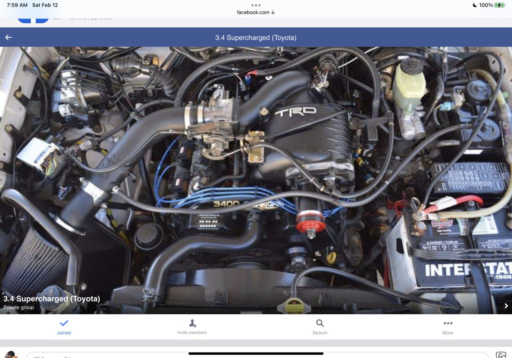The image size is (512, 358).
Task: Tap the "Sat Feb 12" date
Action: 45,5
